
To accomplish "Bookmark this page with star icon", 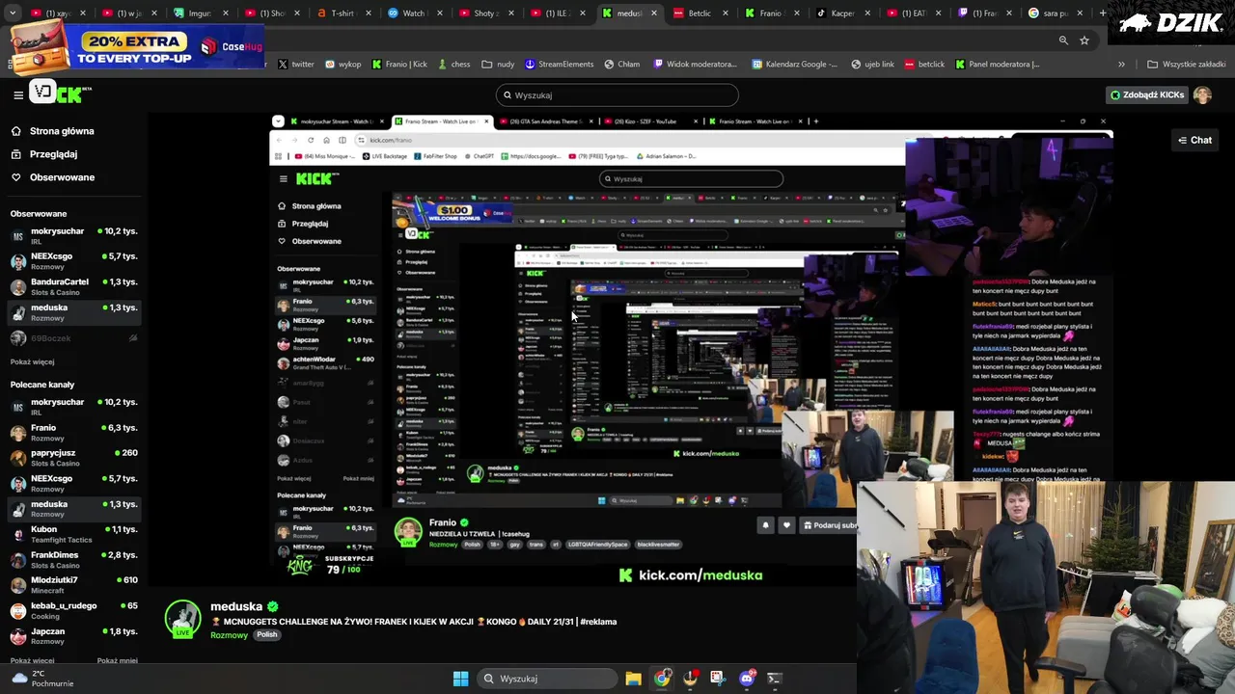I will [x=1084, y=40].
